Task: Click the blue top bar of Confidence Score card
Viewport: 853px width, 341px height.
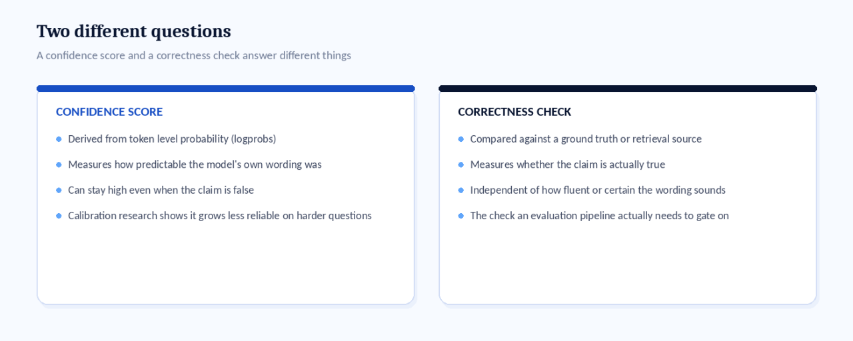Action: (226, 89)
